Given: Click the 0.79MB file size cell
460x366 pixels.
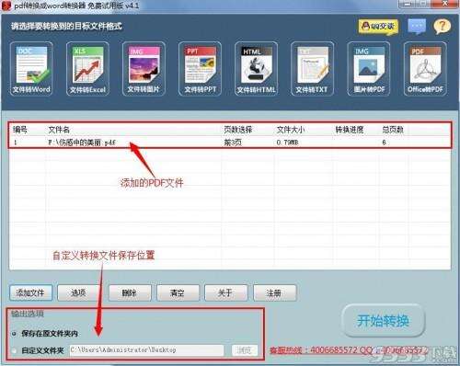Looking at the screenshot, I should 288,143.
